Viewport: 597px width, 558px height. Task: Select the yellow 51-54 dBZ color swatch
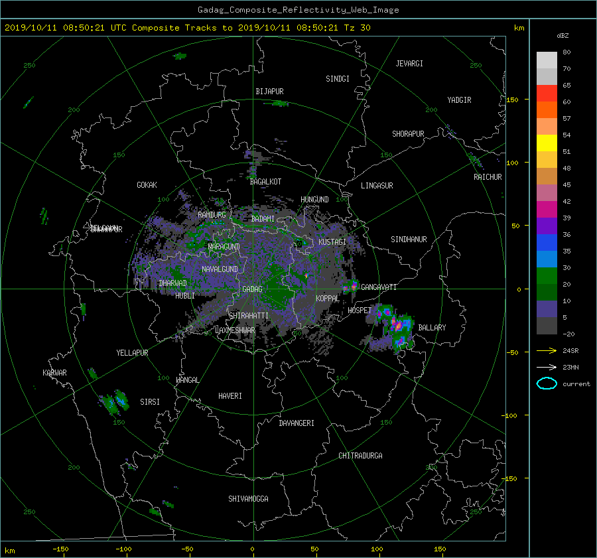(547, 143)
